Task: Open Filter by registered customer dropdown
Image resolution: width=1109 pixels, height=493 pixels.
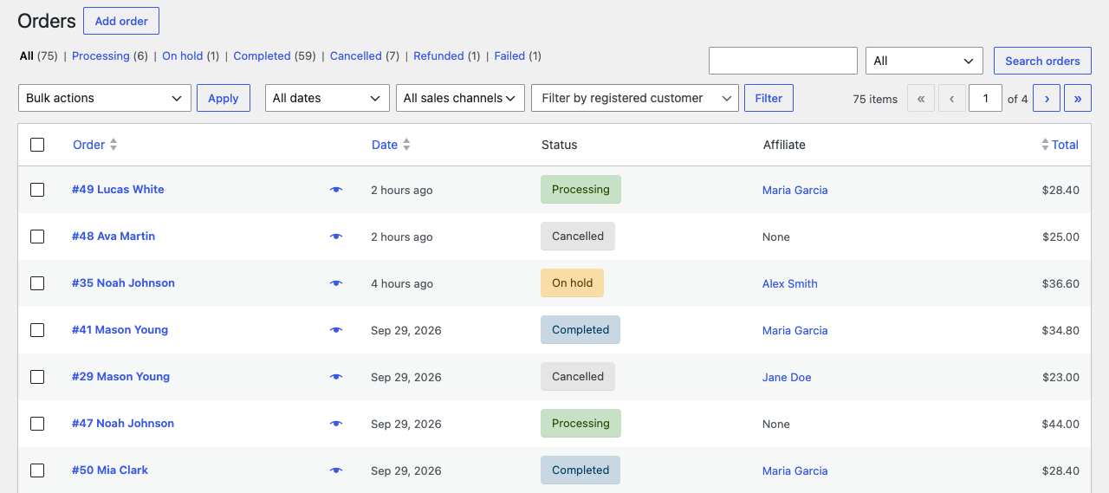Action: [635, 98]
